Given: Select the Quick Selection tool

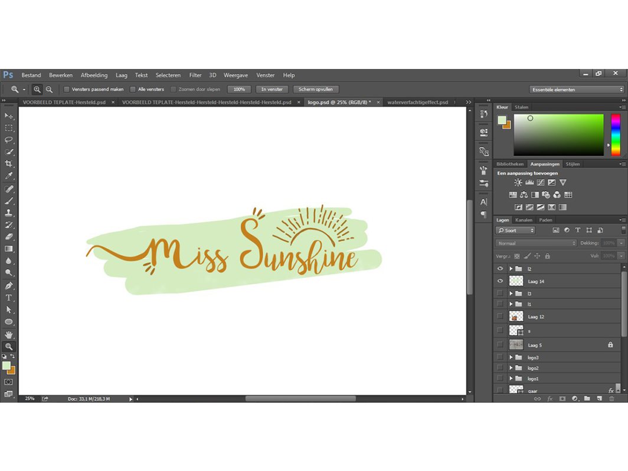Looking at the screenshot, I should 9,151.
